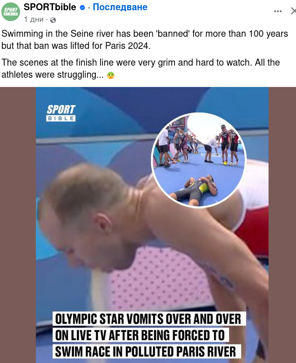Image resolution: width=296 pixels, height=363 pixels.
Task: Click the 'OLYMPIC STAR VOMITS OVER AND OVER' caption
Action: click(148, 319)
